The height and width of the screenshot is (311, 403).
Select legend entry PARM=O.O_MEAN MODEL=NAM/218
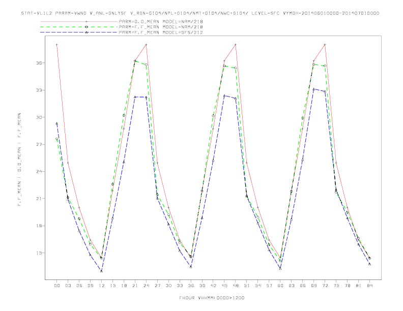pyautogui.click(x=161, y=22)
